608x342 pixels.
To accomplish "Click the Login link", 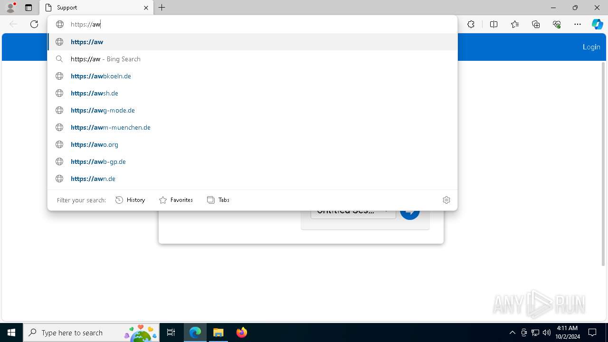I will click(x=591, y=47).
